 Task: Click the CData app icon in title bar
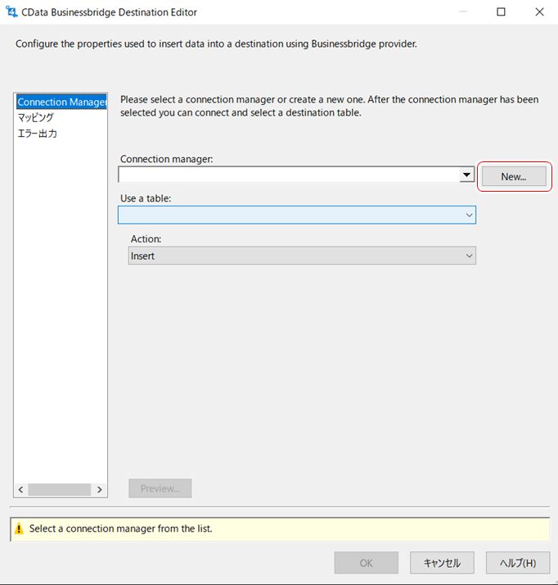(x=12, y=12)
